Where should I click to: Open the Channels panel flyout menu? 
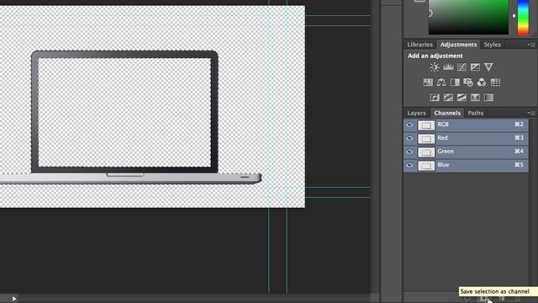pyautogui.click(x=531, y=113)
